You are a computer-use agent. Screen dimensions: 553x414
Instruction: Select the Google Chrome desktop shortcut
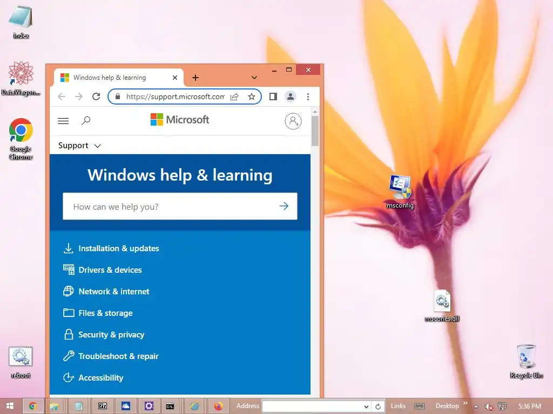21,139
